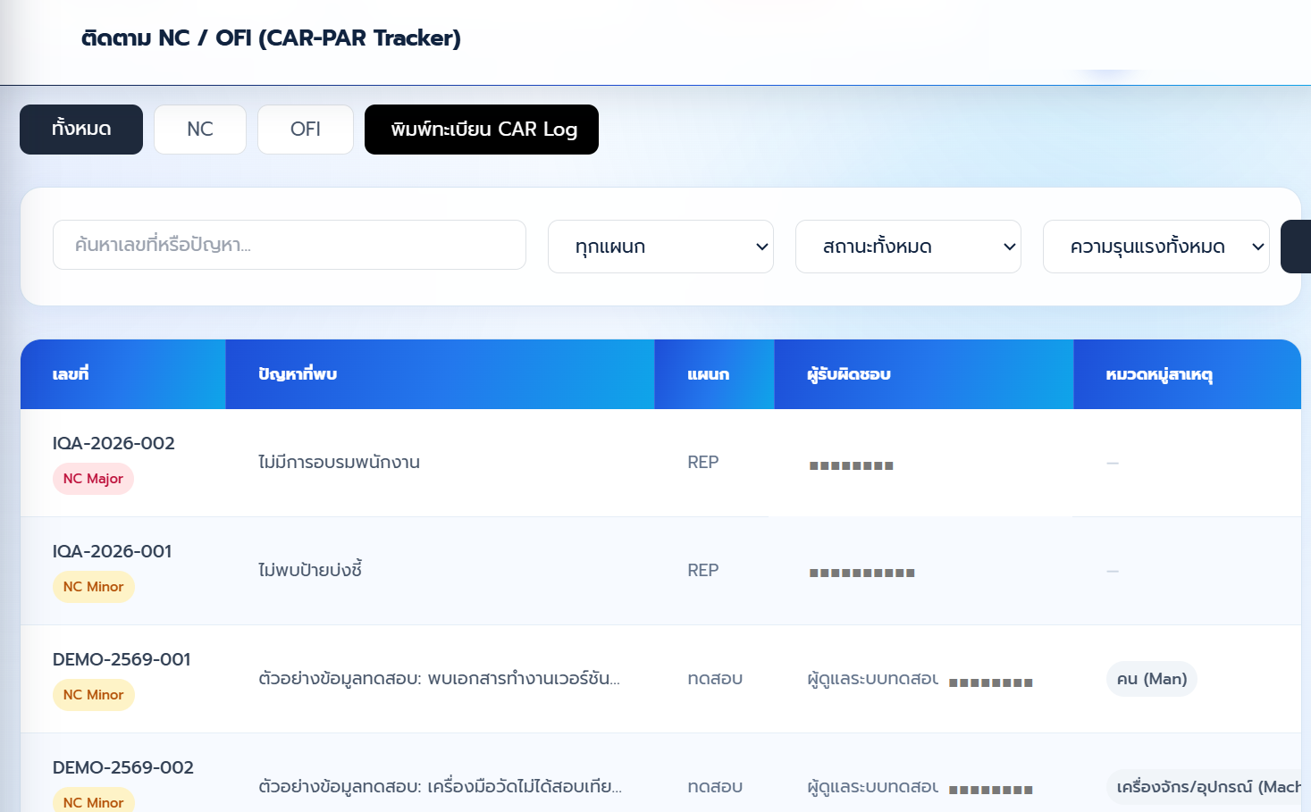Click issue text about พบเอกสารทำงานเวอร์ชัน

point(439,679)
